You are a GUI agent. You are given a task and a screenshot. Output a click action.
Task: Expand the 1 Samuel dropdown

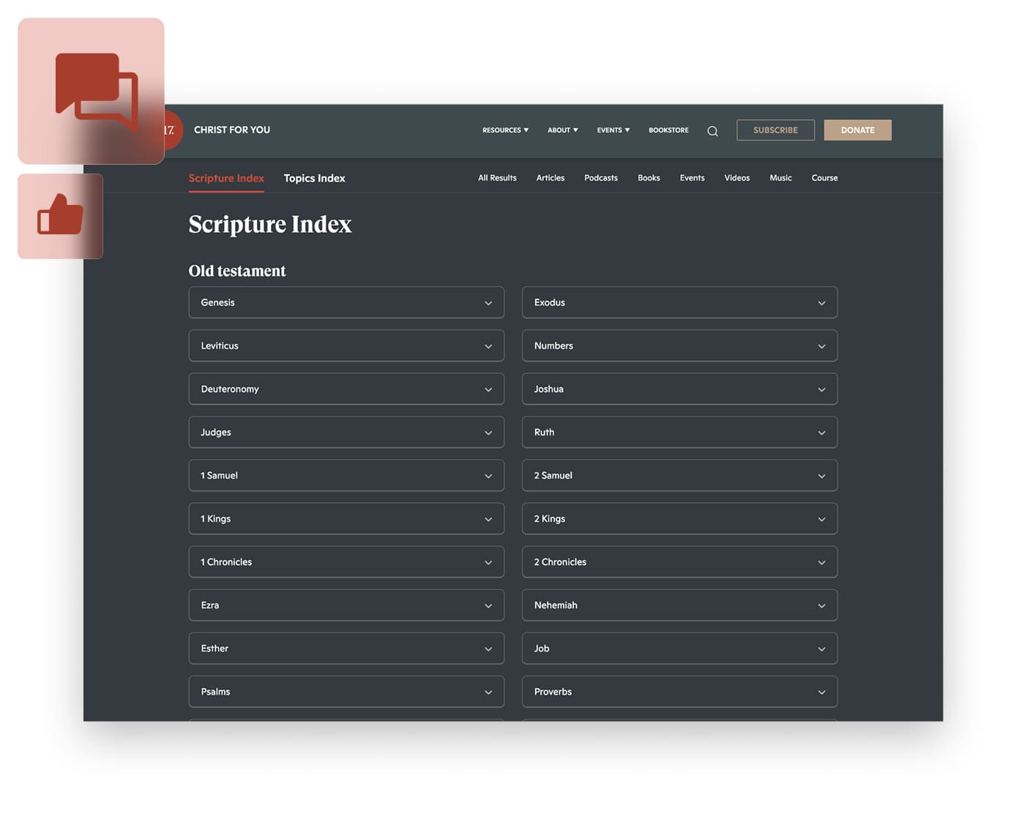click(x=346, y=475)
